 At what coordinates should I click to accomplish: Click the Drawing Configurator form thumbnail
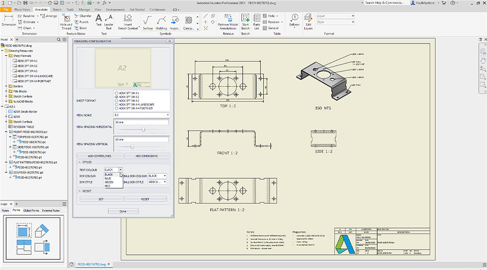[x=33, y=239]
